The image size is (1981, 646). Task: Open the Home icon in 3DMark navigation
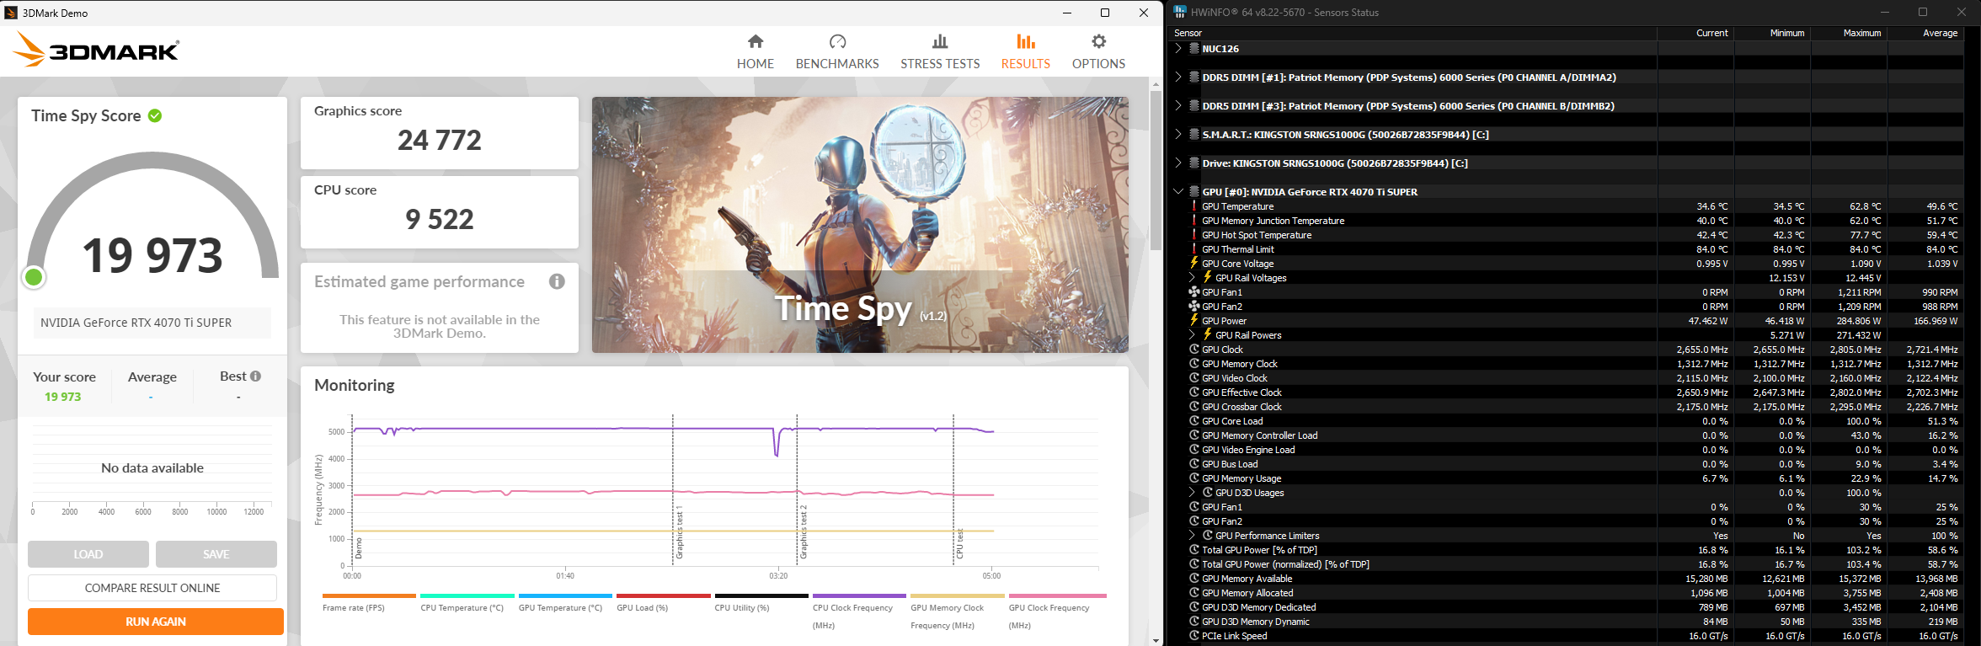tap(756, 41)
